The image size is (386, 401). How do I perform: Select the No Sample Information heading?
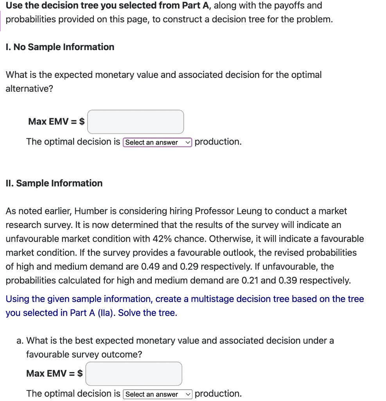point(59,47)
